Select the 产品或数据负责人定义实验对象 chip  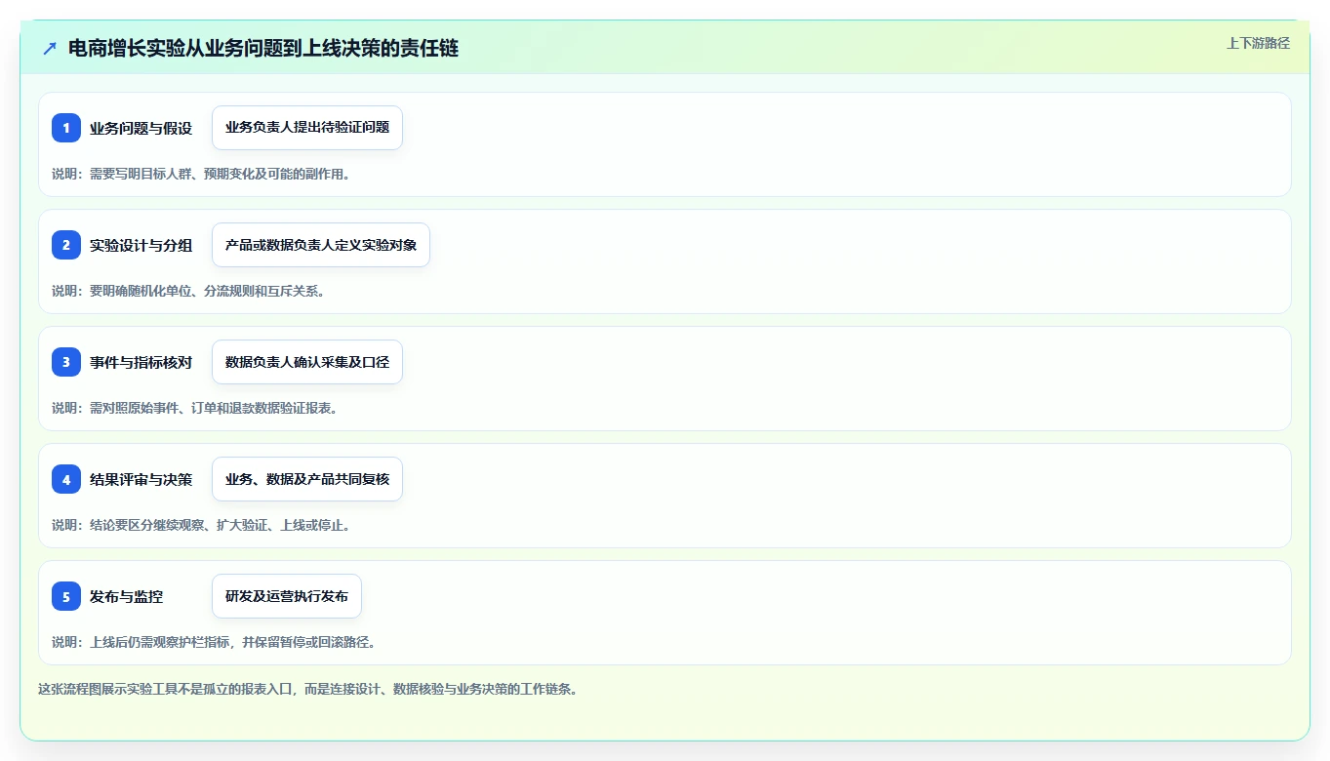coord(321,245)
